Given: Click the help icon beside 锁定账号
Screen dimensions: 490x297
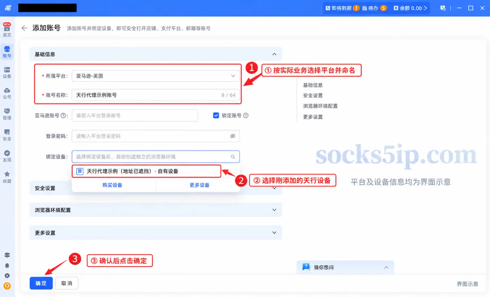Looking at the screenshot, I should pos(246,116).
